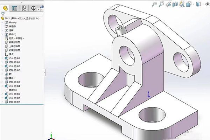Select the 传感器 sensors folder
The width and height of the screenshot is (210, 140).
tap(10, 26)
